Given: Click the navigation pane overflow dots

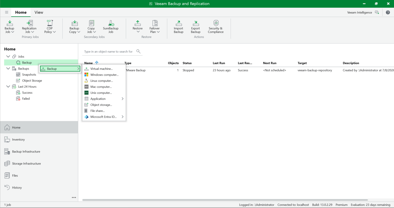Looking at the screenshot, I should (x=74, y=197).
